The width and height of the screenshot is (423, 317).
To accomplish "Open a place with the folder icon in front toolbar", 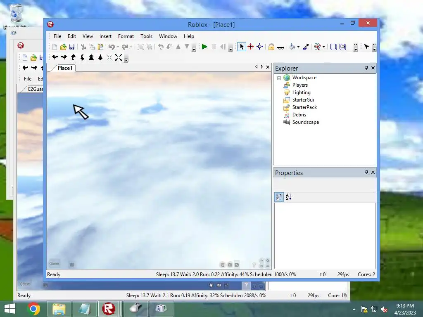I will pyautogui.click(x=63, y=47).
